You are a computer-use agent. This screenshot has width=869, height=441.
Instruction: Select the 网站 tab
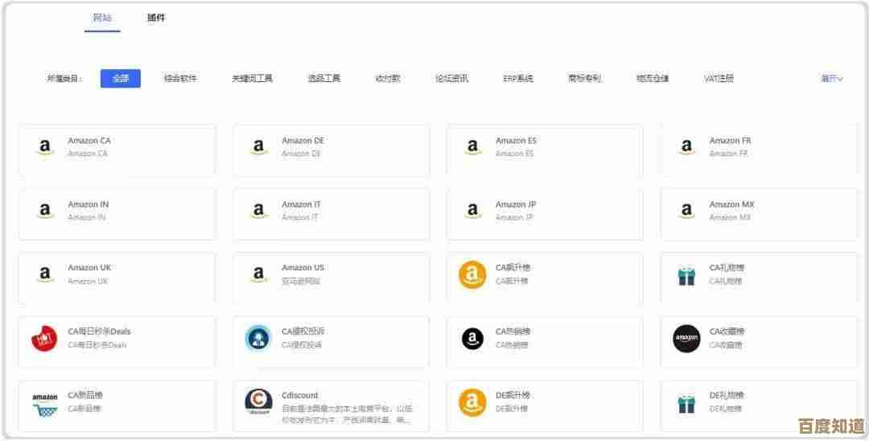[x=102, y=18]
